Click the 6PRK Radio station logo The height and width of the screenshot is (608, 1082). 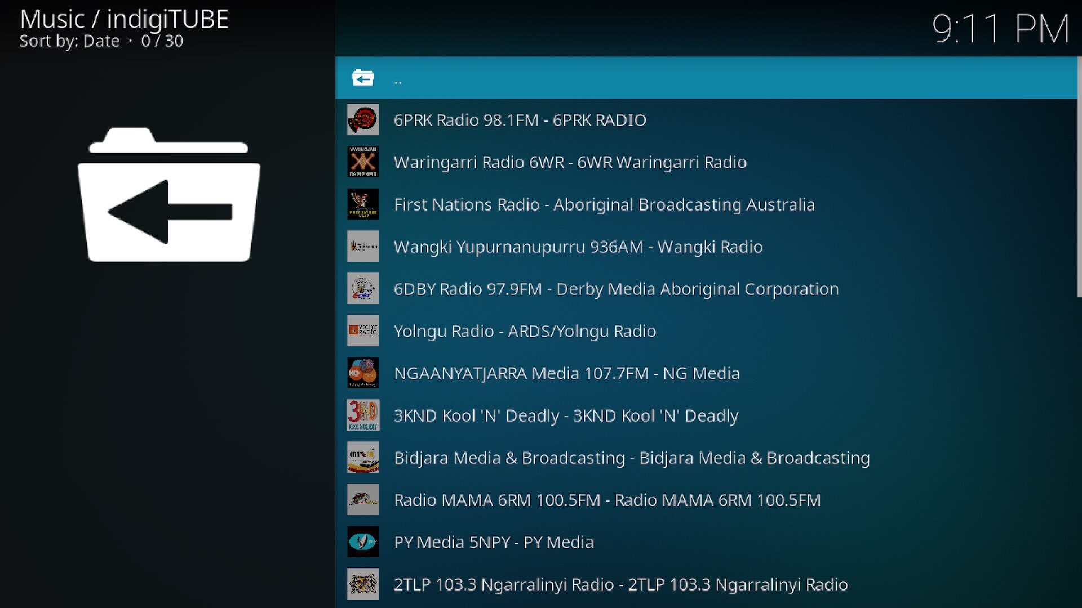[x=362, y=120]
